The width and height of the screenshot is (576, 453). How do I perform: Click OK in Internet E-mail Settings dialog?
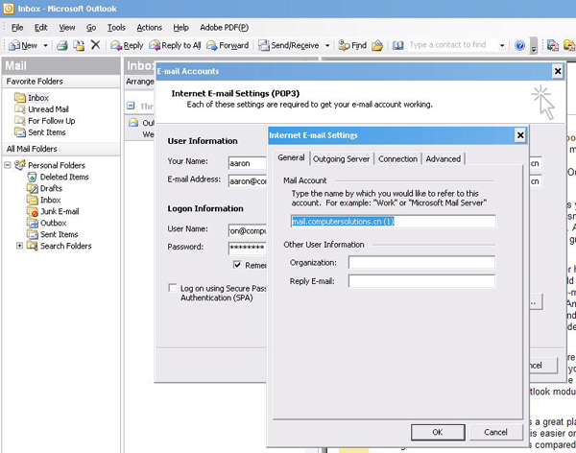438,432
